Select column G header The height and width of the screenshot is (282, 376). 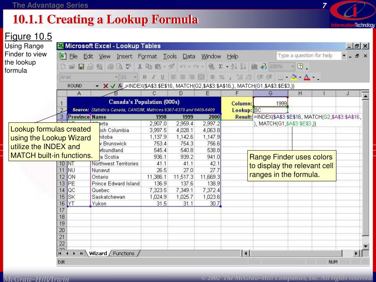(x=271, y=93)
